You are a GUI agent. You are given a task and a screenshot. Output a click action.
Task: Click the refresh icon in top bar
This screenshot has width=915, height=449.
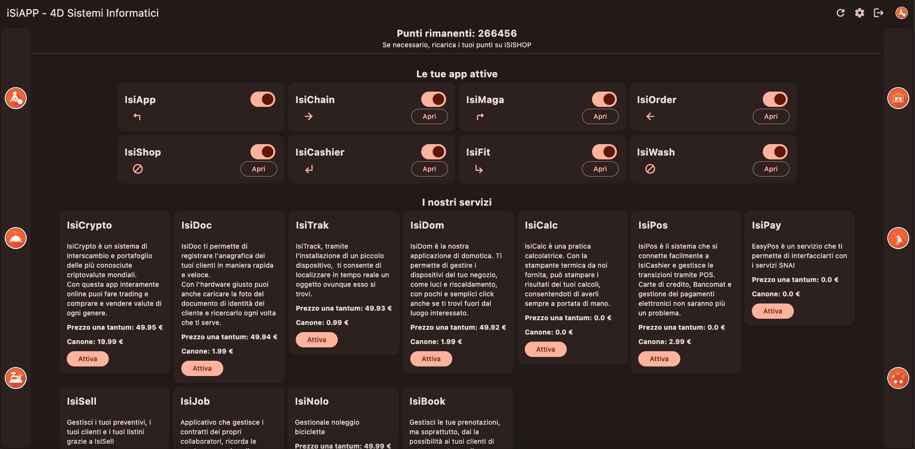tap(841, 13)
